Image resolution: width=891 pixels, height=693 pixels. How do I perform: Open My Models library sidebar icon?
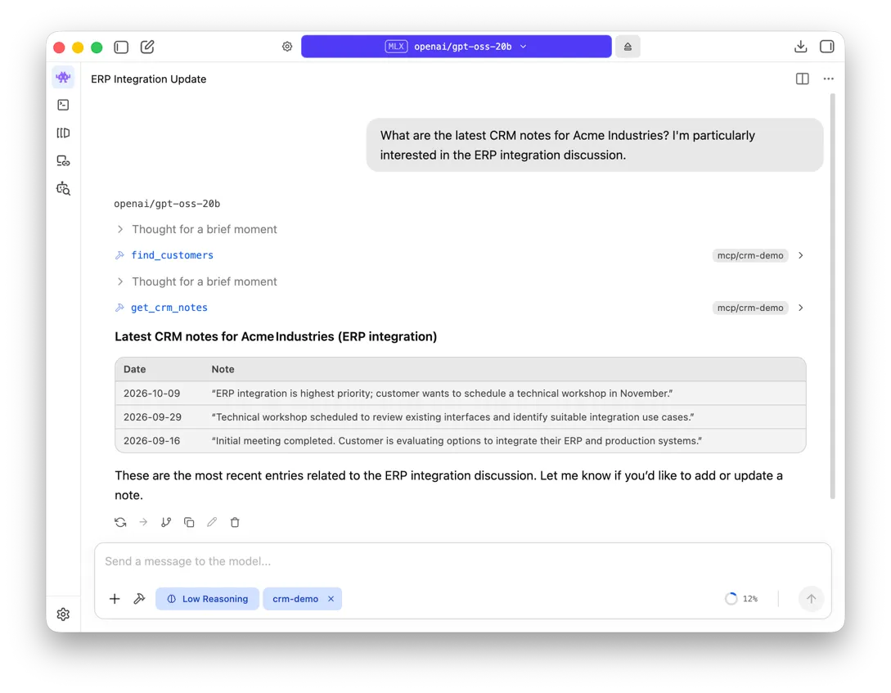63,133
